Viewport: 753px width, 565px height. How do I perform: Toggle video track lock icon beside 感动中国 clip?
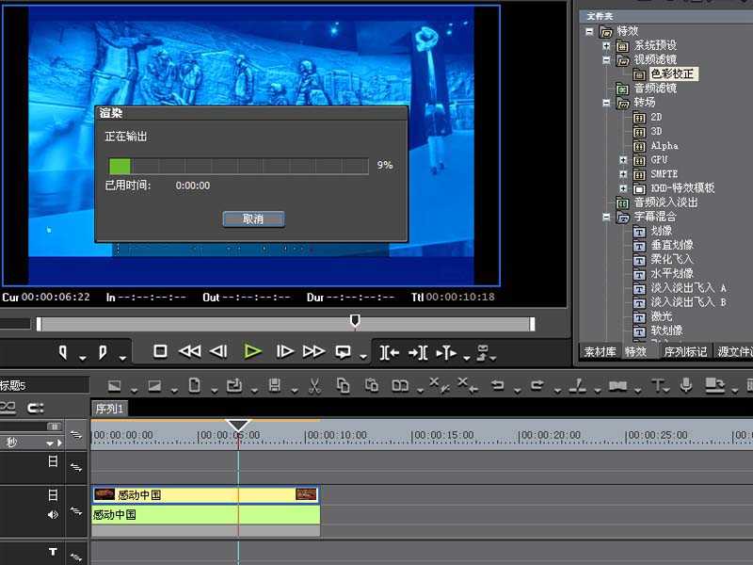pyautogui.click(x=54, y=494)
